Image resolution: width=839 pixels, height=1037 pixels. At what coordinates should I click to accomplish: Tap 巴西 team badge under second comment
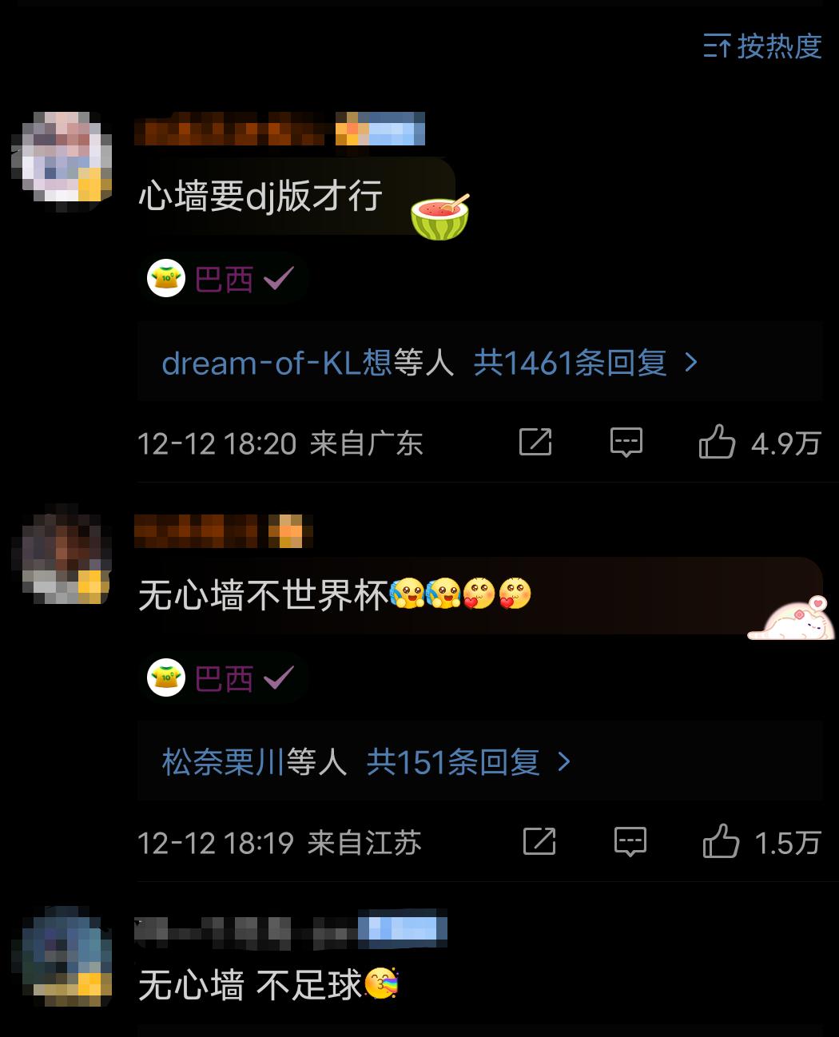(222, 678)
